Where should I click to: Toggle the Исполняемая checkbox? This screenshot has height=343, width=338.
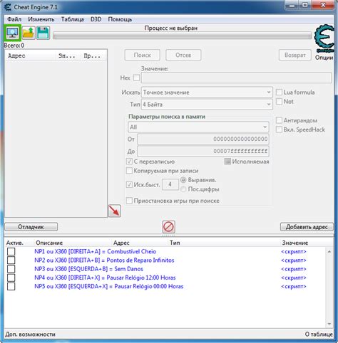click(227, 162)
